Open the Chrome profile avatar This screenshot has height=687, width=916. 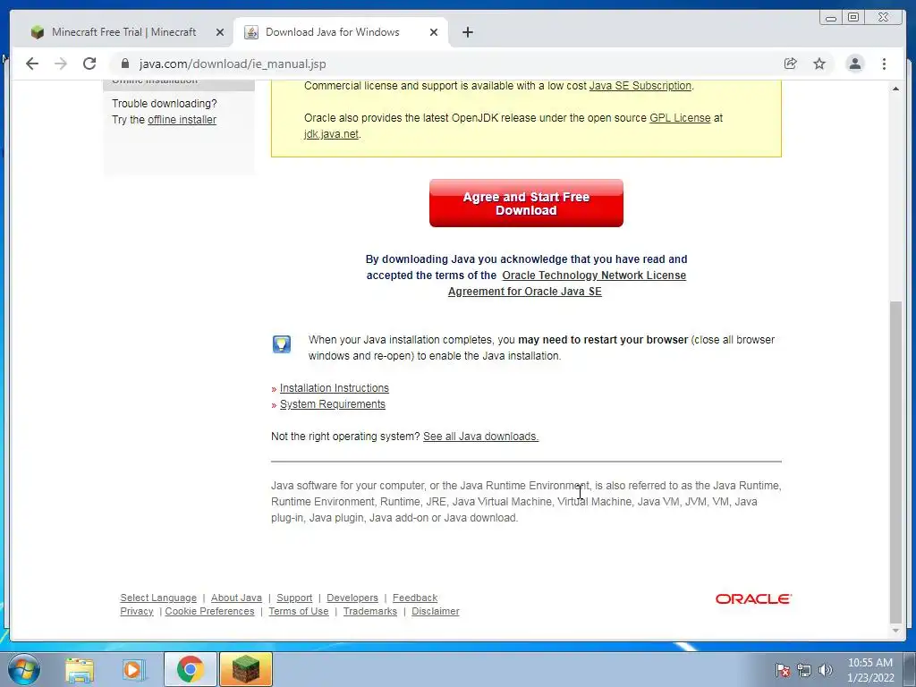tap(855, 64)
